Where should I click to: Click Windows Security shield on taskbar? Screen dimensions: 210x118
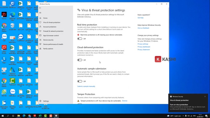(x=56, y=116)
